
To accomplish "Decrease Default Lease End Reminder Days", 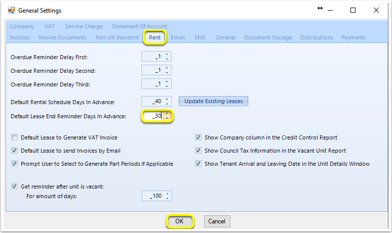I will click(x=167, y=118).
